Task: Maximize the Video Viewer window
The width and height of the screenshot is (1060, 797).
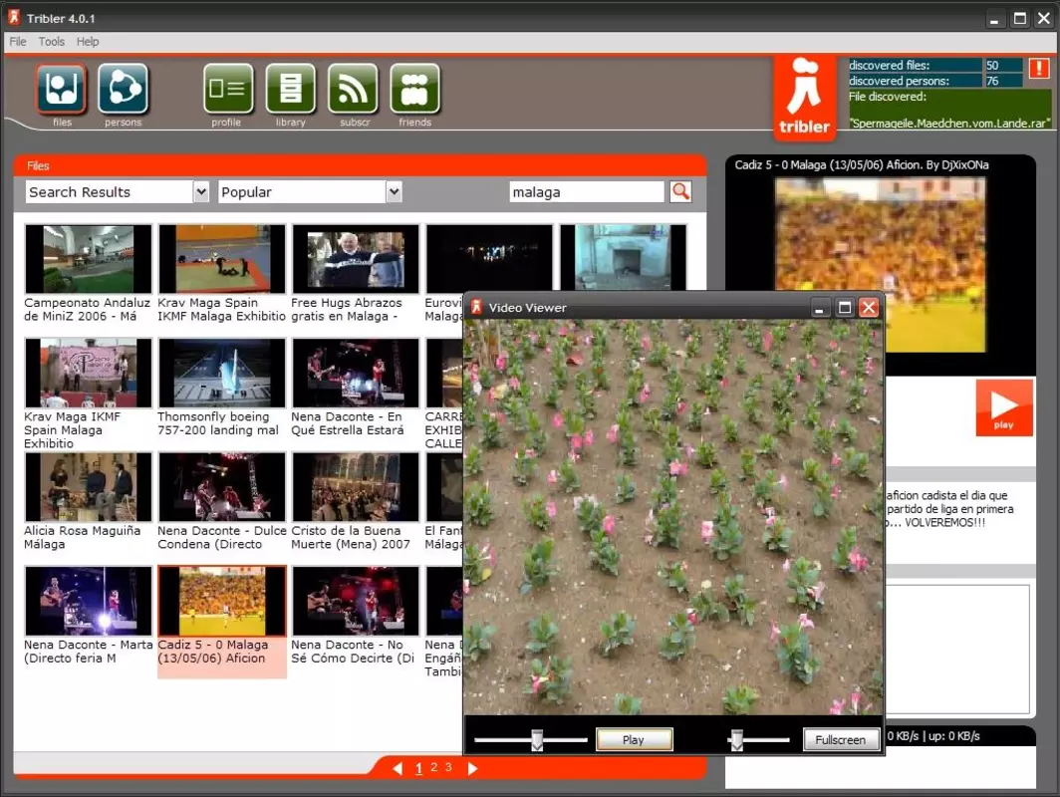Action: click(845, 308)
